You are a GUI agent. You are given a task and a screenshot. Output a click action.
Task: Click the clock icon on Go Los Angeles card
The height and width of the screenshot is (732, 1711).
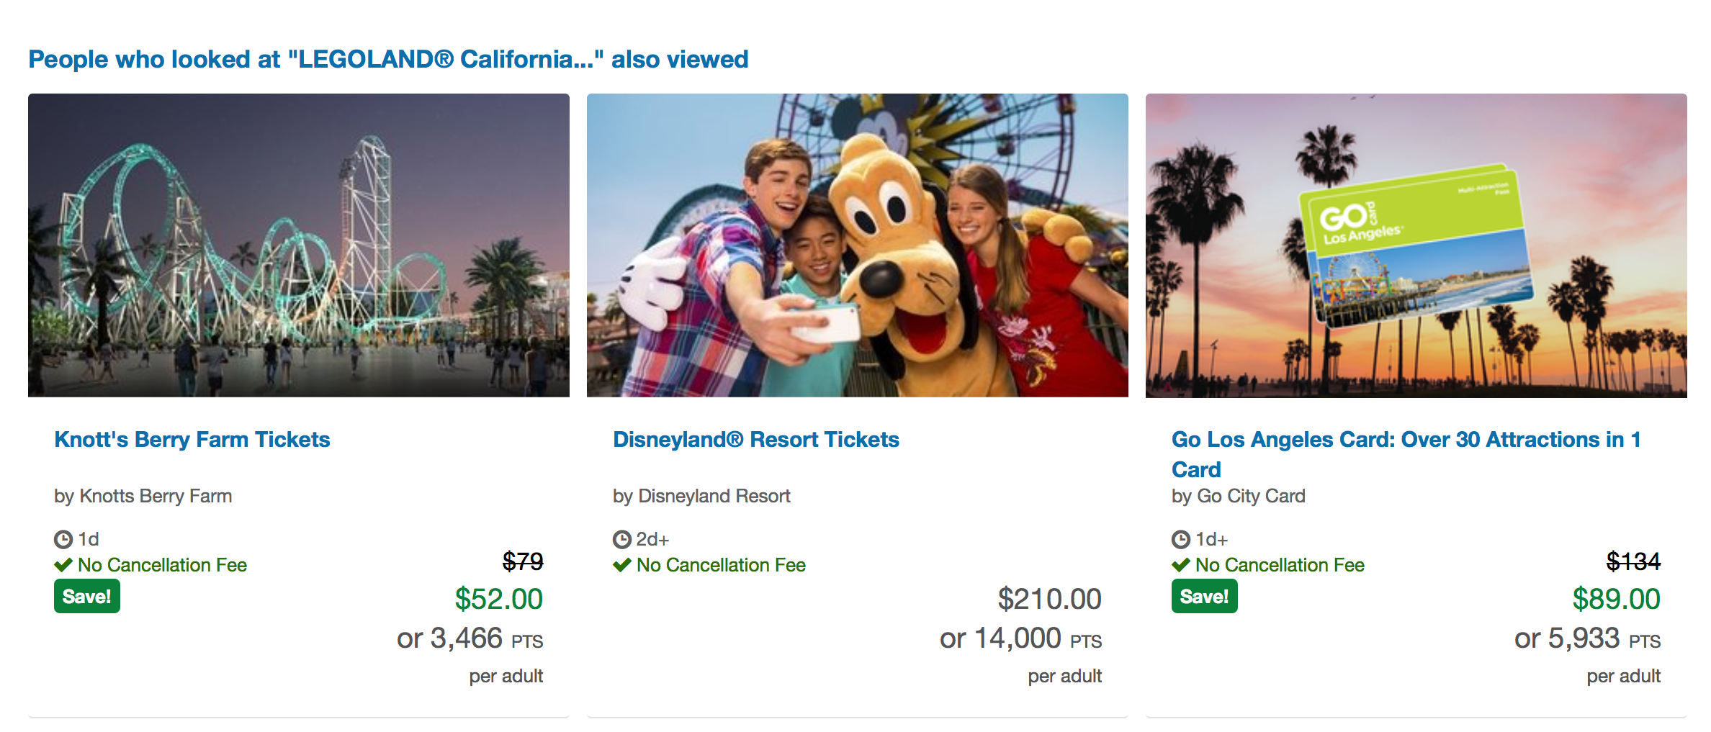(x=1181, y=539)
